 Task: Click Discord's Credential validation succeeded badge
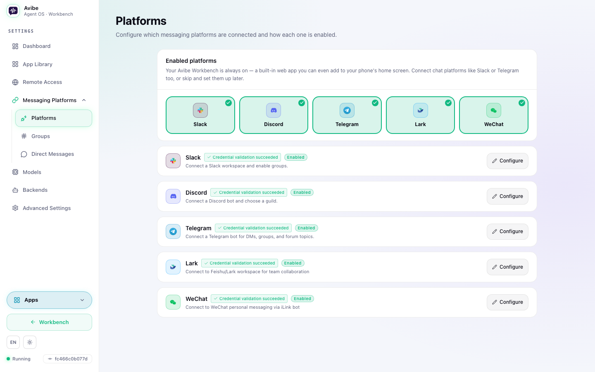point(249,193)
